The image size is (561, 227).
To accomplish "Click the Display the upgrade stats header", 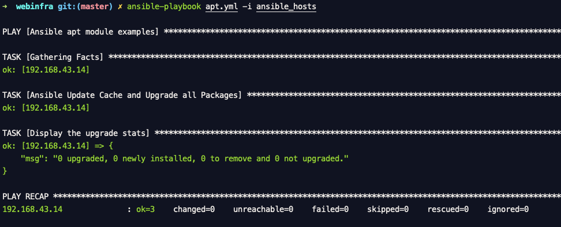I will (x=76, y=133).
